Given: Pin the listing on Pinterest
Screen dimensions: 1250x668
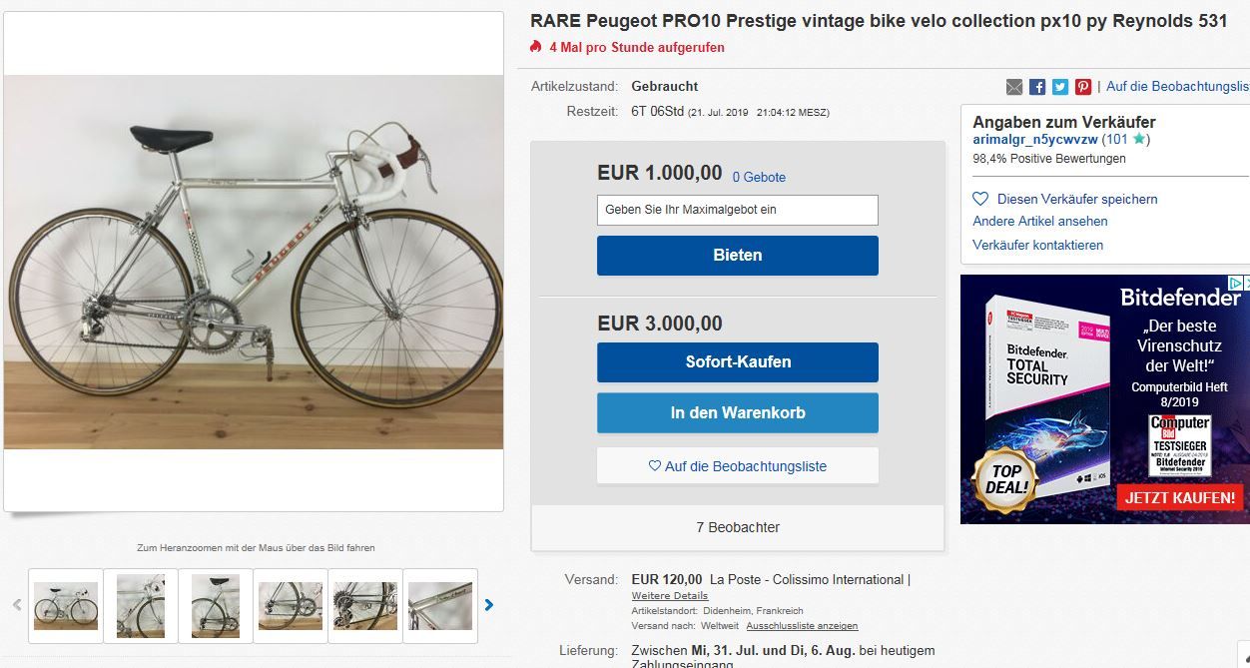Looking at the screenshot, I should tap(1083, 87).
